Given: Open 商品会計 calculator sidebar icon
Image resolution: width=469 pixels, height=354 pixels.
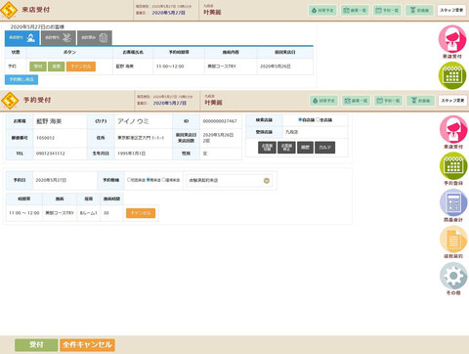Looking at the screenshot, I should coord(453,202).
